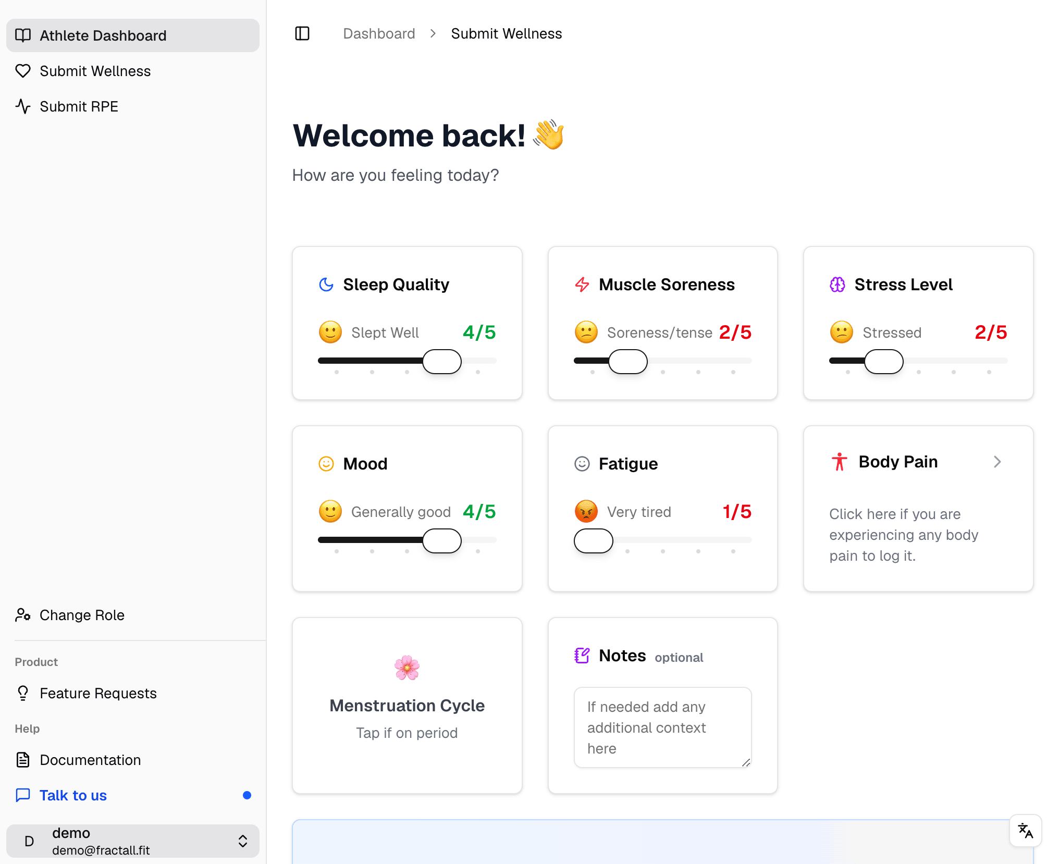
Task: Click the lightning bolt icon on Muscle Soreness
Action: tap(582, 285)
